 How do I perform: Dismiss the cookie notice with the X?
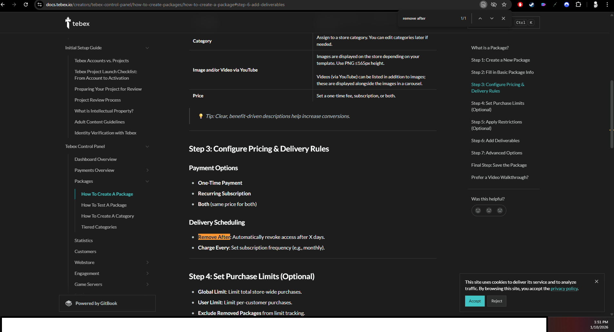(597, 281)
